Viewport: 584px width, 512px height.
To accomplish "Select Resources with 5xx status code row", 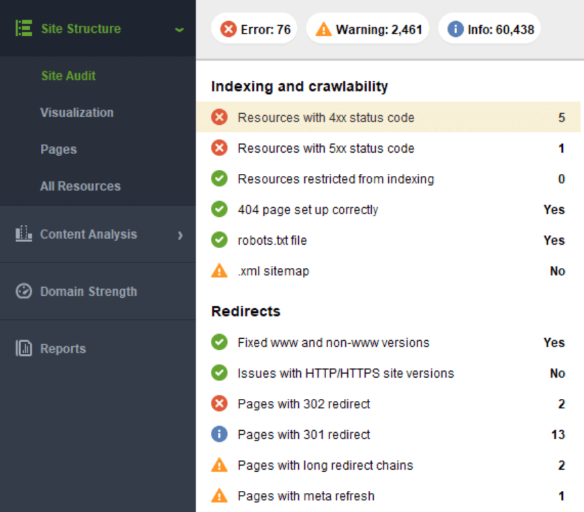I will click(x=388, y=148).
